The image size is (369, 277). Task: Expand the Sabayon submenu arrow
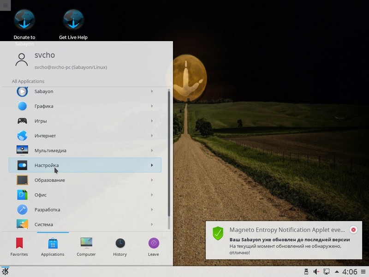152,91
